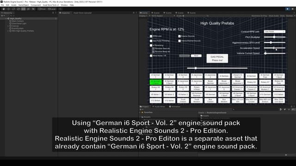296x166 pixels.
Task: Click the Favorites star icon in Project
Action: click(x=142, y=113)
